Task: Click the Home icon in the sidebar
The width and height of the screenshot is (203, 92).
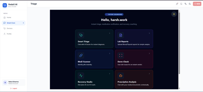Action: [5, 17]
